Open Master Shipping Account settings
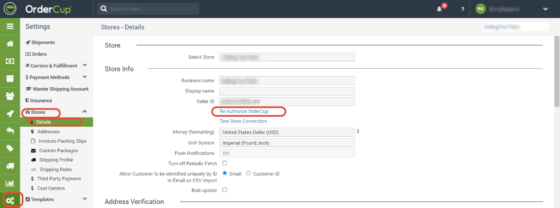This screenshot has width=560, height=208. pos(57,89)
